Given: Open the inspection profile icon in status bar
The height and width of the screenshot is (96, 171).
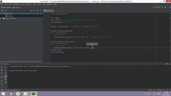Looking at the screenshot, I should (x=168, y=90).
